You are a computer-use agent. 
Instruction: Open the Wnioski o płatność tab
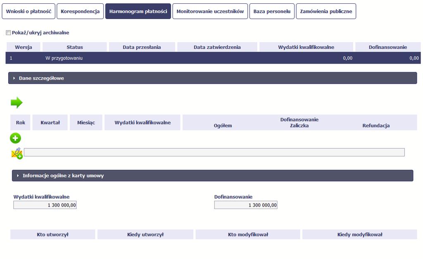coord(29,11)
